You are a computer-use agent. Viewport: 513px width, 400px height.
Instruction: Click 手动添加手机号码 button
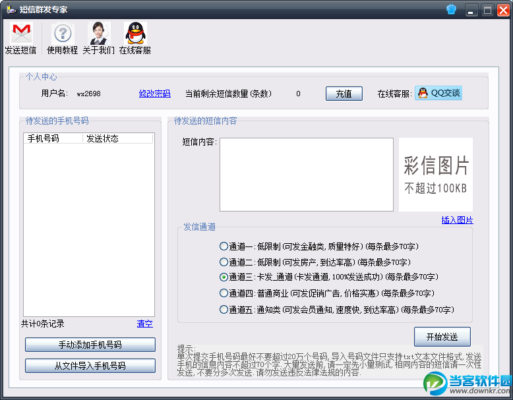click(90, 345)
